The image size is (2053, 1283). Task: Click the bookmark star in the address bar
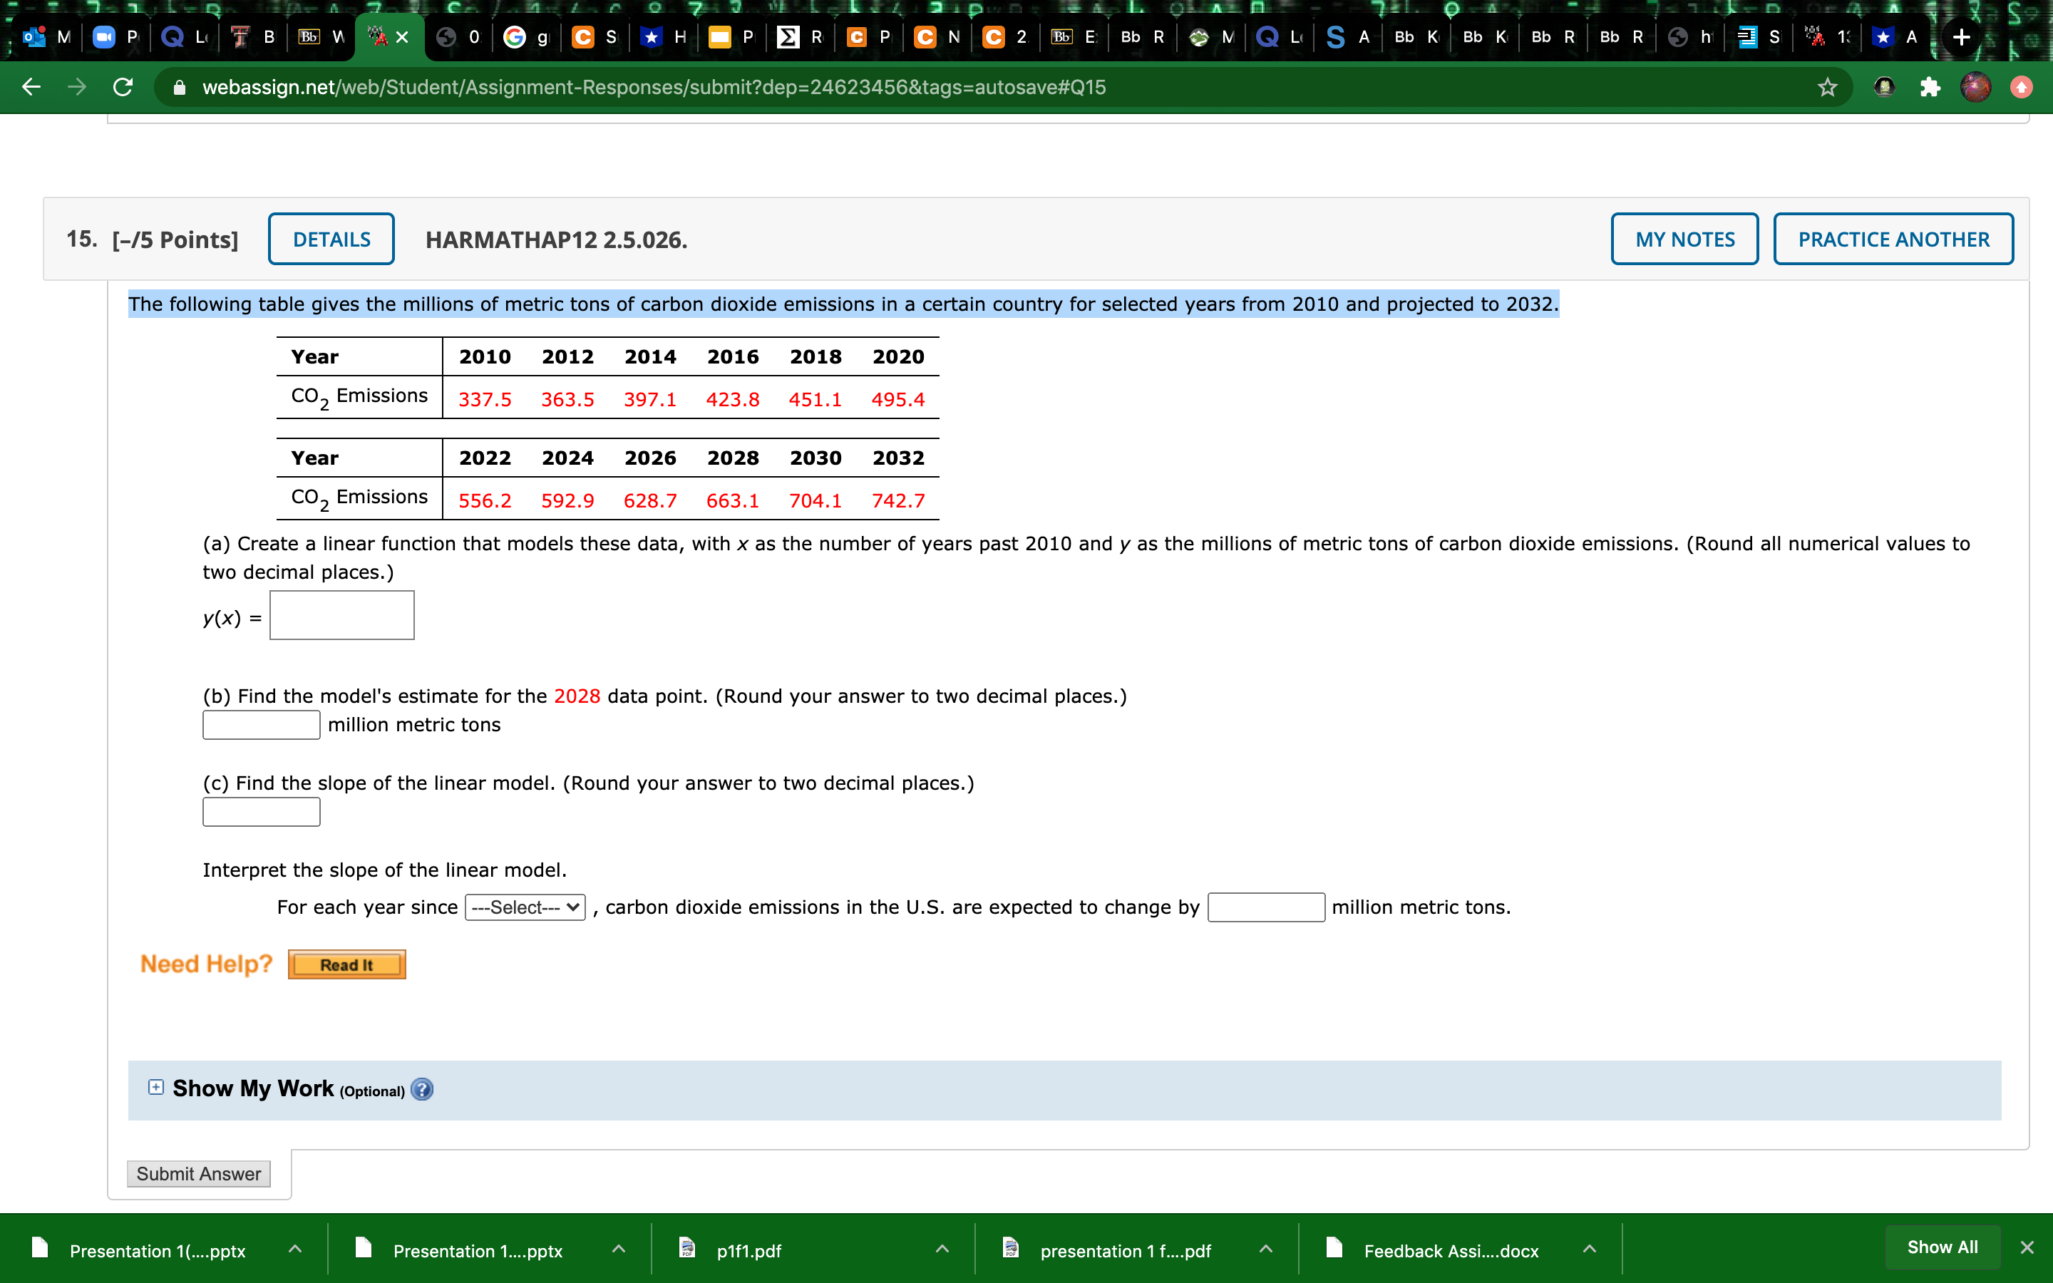pyautogui.click(x=1827, y=86)
